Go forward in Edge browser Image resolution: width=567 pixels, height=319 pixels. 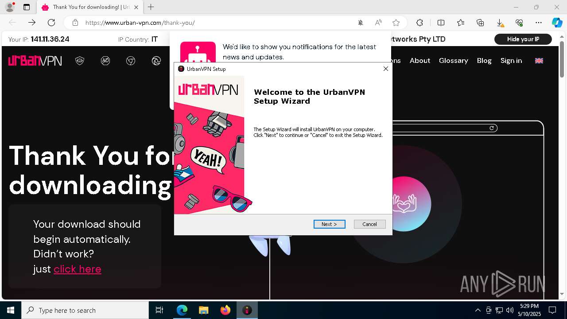[32, 23]
